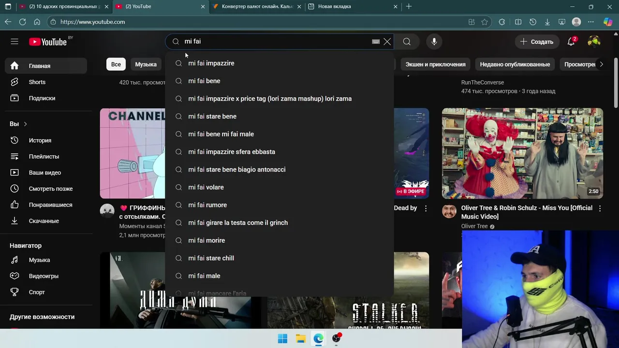Add page to favorites star icon
The image size is (619, 348).
click(x=485, y=22)
